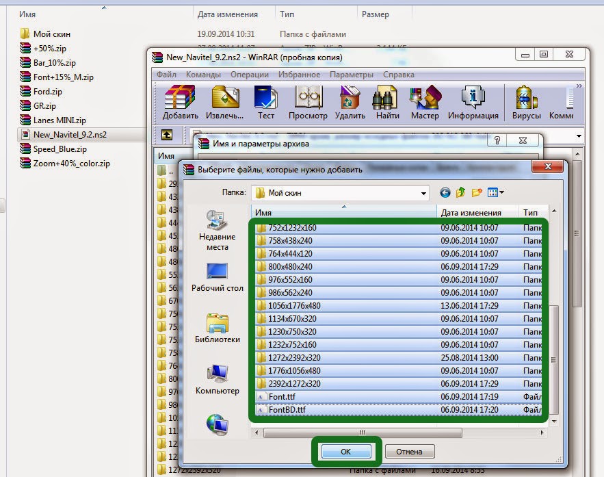The width and height of the screenshot is (604, 477).
Task: Select the FontBD.ttf file
Action: pyautogui.click(x=398, y=409)
